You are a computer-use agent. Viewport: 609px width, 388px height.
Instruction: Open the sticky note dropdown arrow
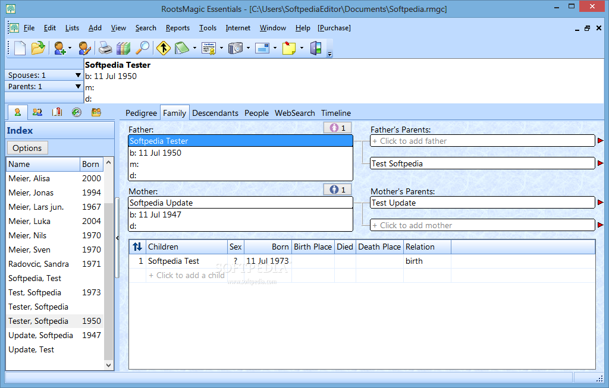click(x=302, y=48)
